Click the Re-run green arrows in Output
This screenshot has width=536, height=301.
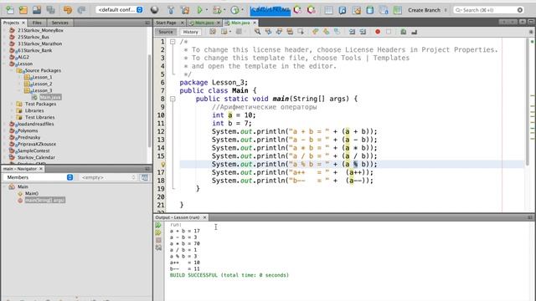point(158,225)
